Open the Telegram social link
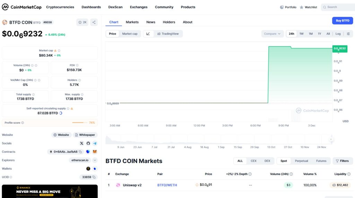The width and height of the screenshot is (355, 198). (x=95, y=143)
